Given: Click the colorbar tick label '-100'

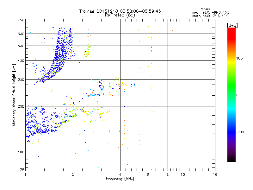Looking at the screenshot, I should coord(241,132).
